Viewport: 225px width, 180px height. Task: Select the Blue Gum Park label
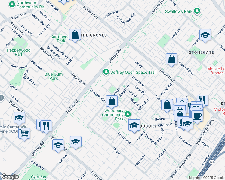(x=53, y=76)
